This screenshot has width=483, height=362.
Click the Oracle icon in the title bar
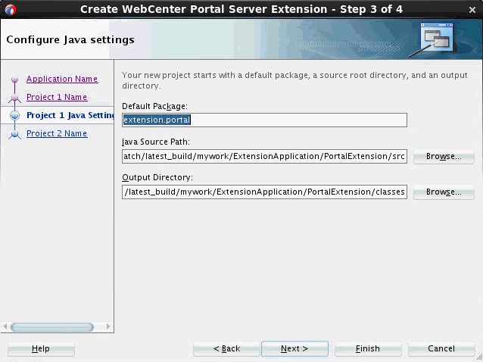[x=10, y=9]
